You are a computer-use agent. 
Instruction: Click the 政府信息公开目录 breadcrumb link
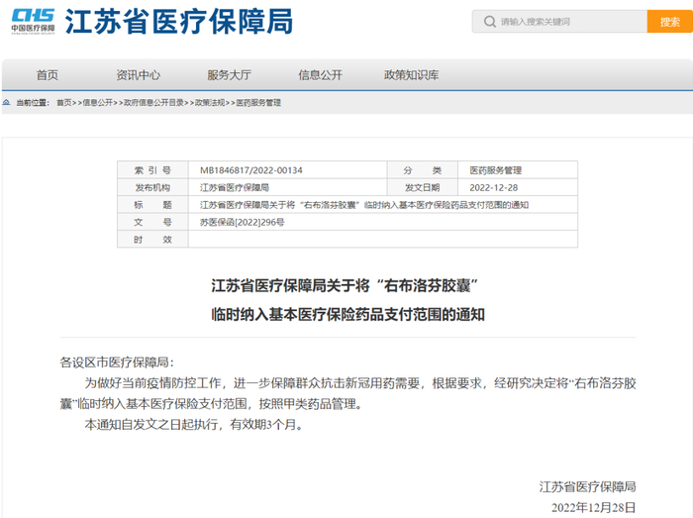(153, 103)
